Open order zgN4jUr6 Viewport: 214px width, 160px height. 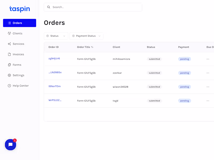tap(55, 59)
